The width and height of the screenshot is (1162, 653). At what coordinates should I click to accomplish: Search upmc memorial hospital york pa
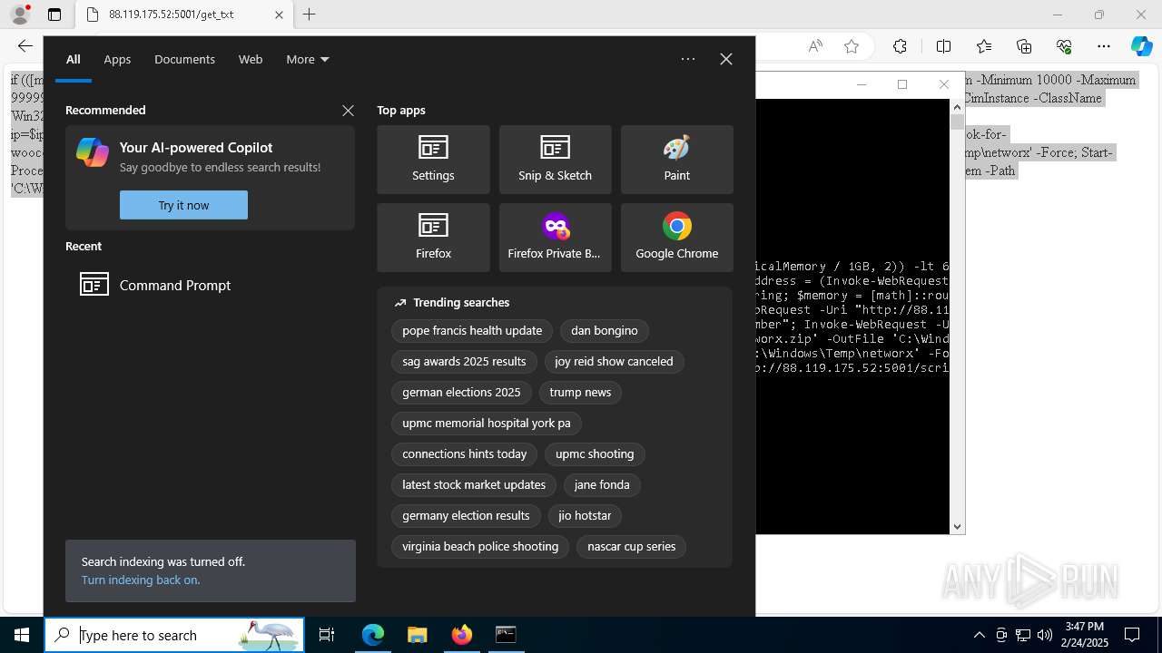click(x=487, y=423)
